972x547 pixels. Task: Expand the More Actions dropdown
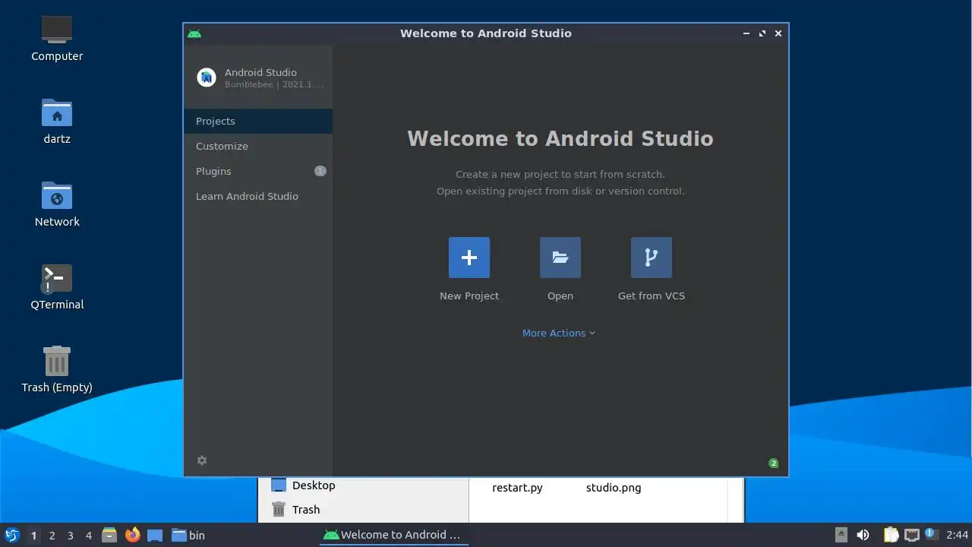click(559, 333)
